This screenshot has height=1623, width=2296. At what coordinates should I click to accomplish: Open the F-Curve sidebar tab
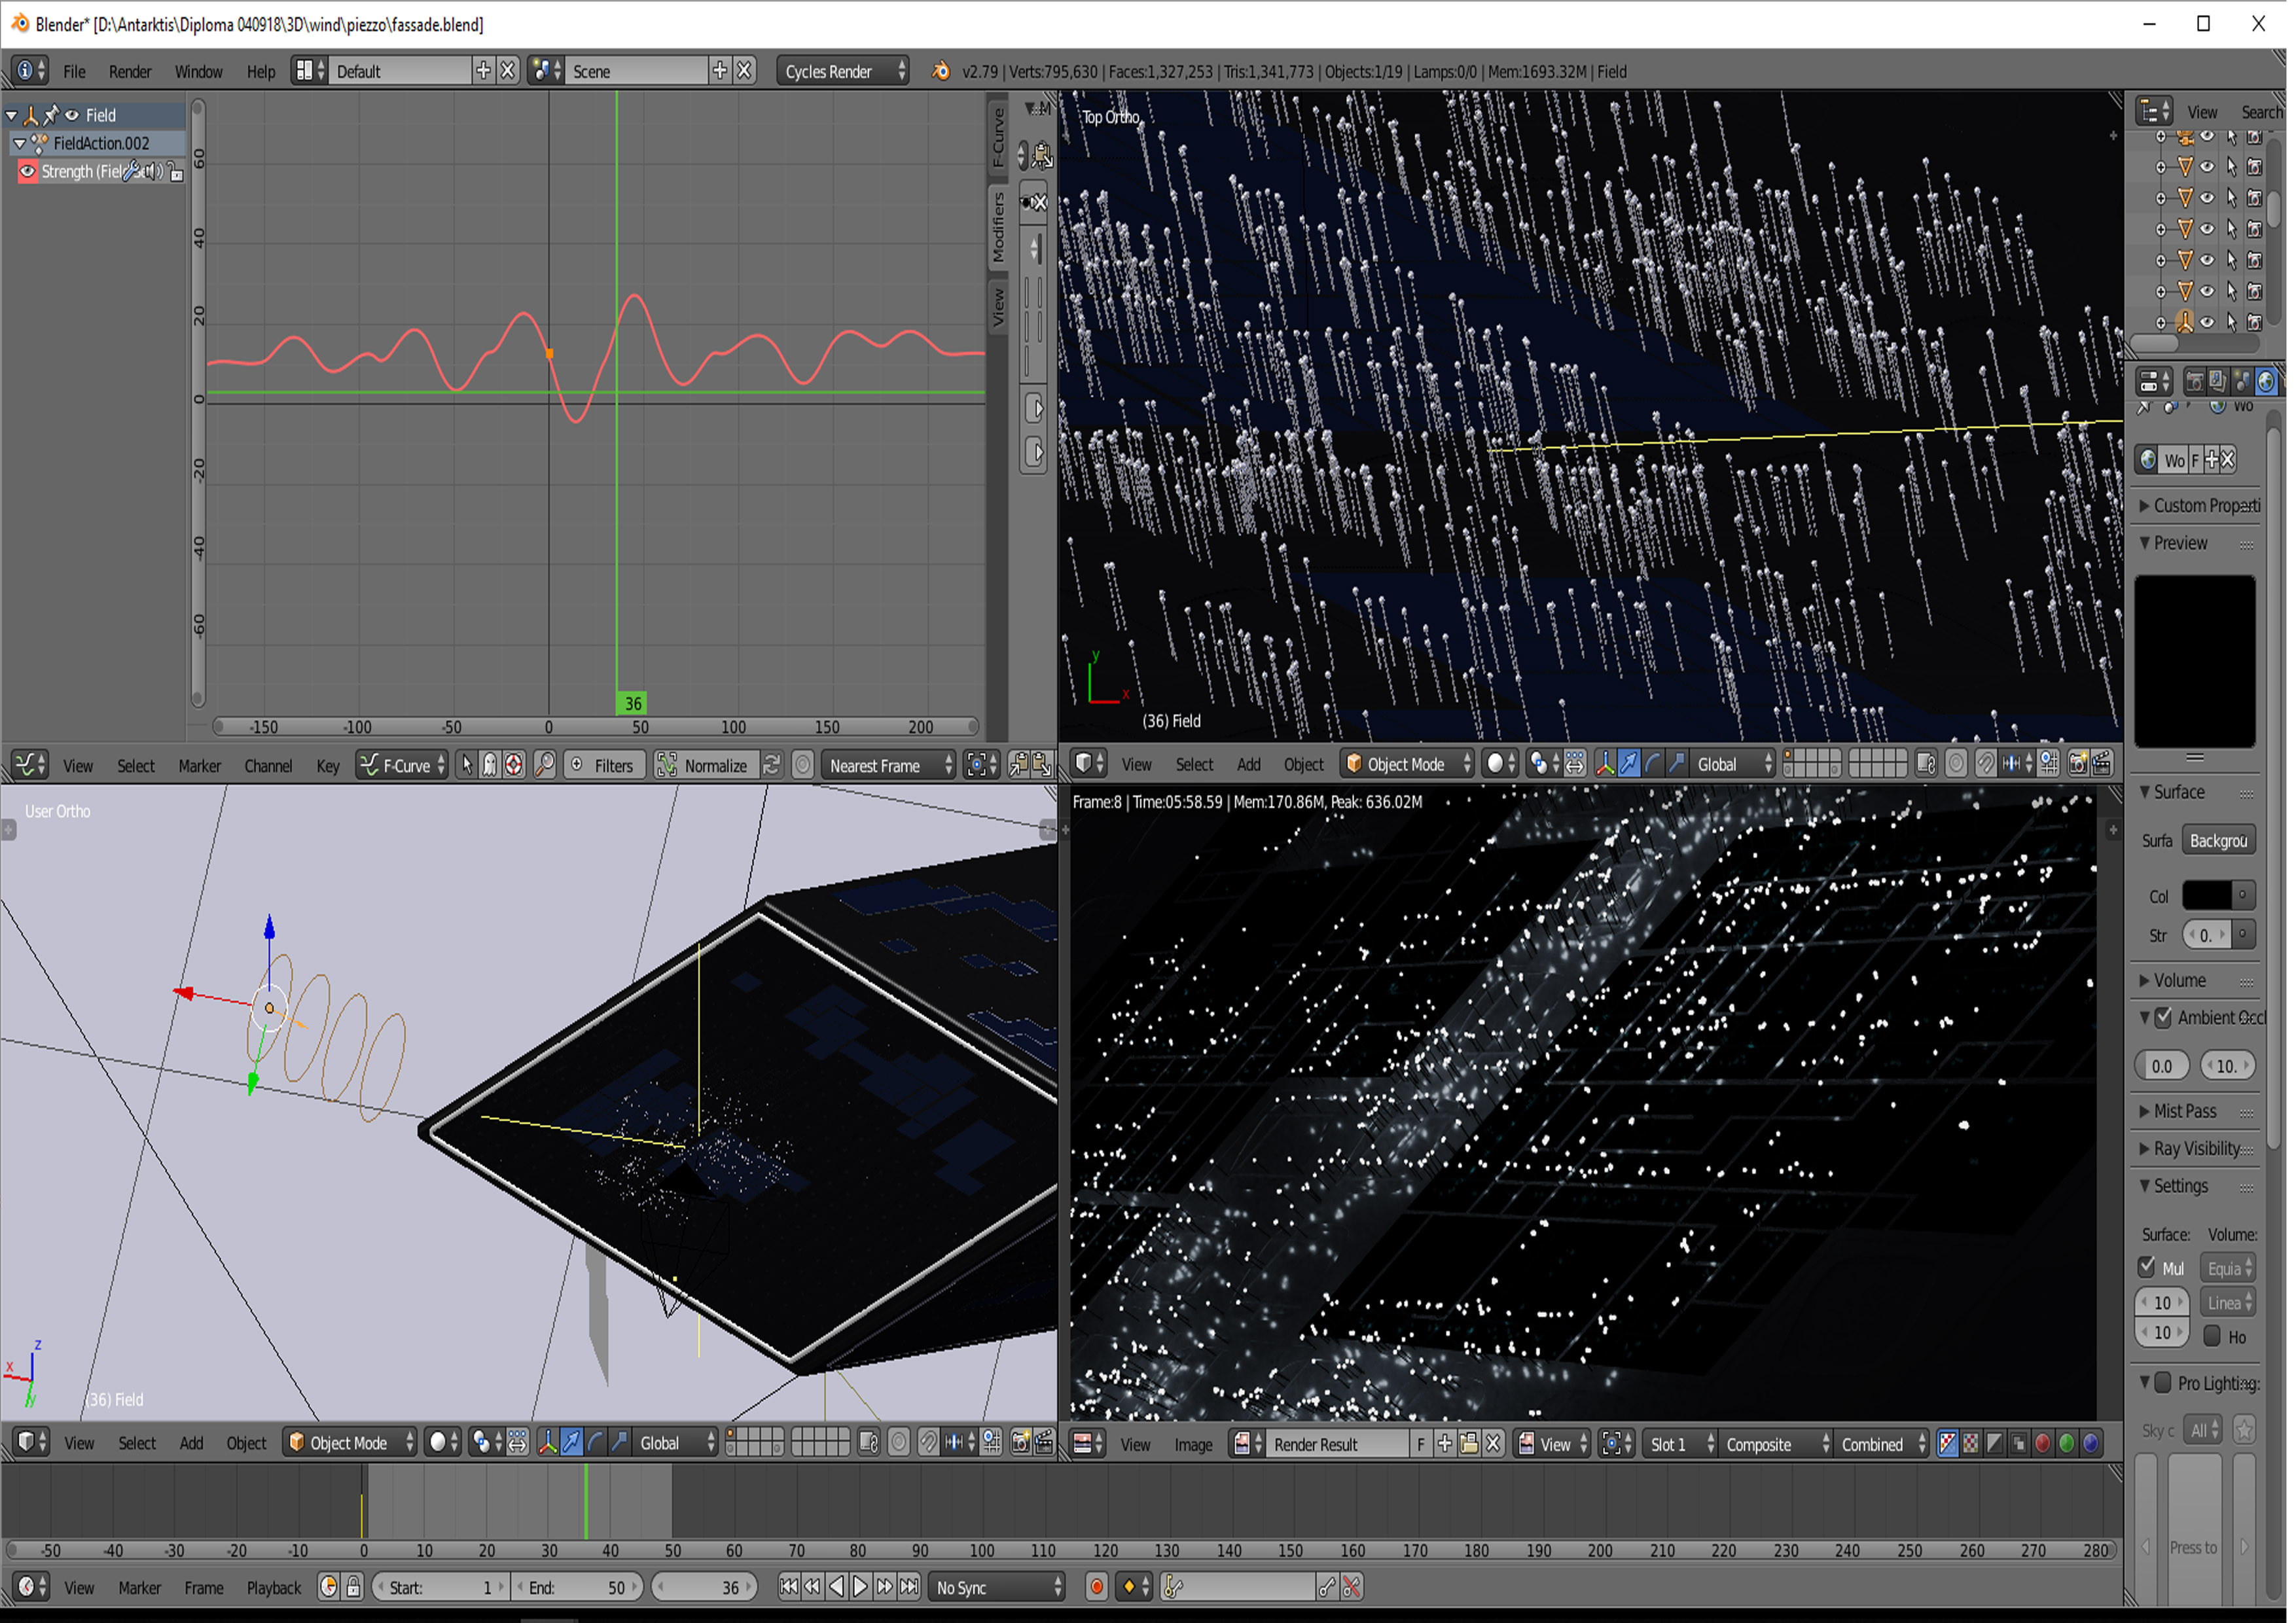(x=998, y=138)
